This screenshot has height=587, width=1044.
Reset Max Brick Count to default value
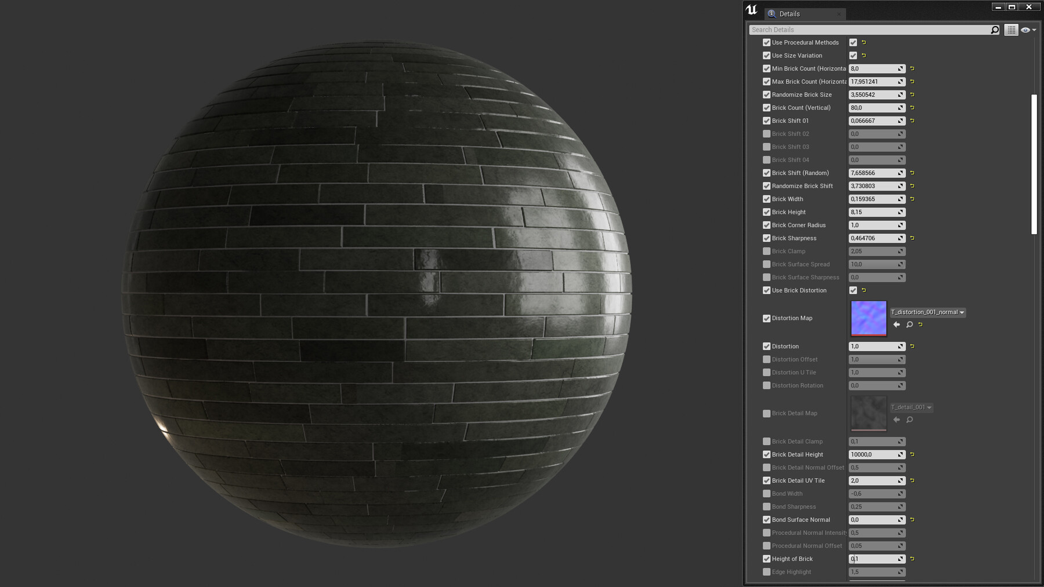[912, 82]
